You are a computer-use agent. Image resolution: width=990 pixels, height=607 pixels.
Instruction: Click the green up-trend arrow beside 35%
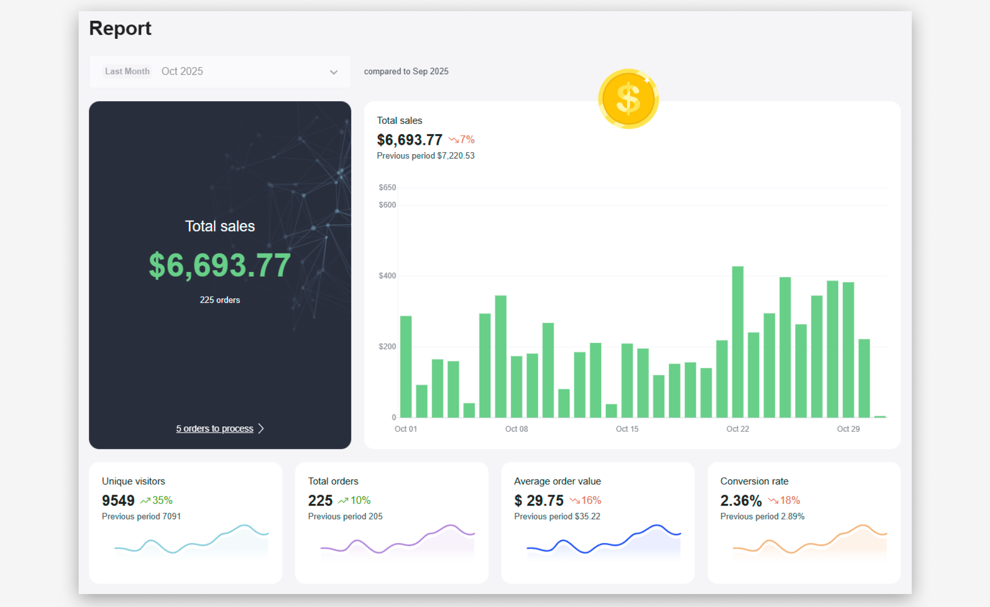[145, 501]
